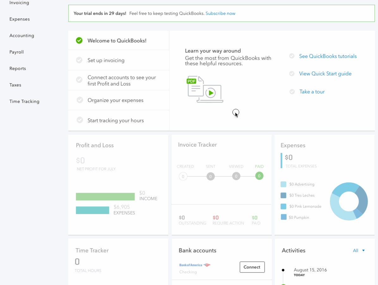Screen dimensions: 378x285
Task: Click the PDF and video resources illustration
Action: 205,89
